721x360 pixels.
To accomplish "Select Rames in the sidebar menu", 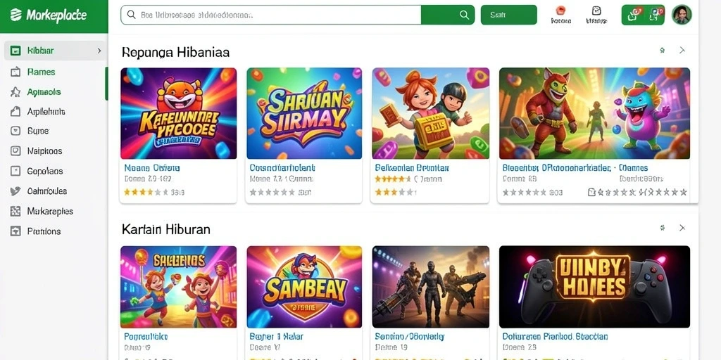I will 41,72.
